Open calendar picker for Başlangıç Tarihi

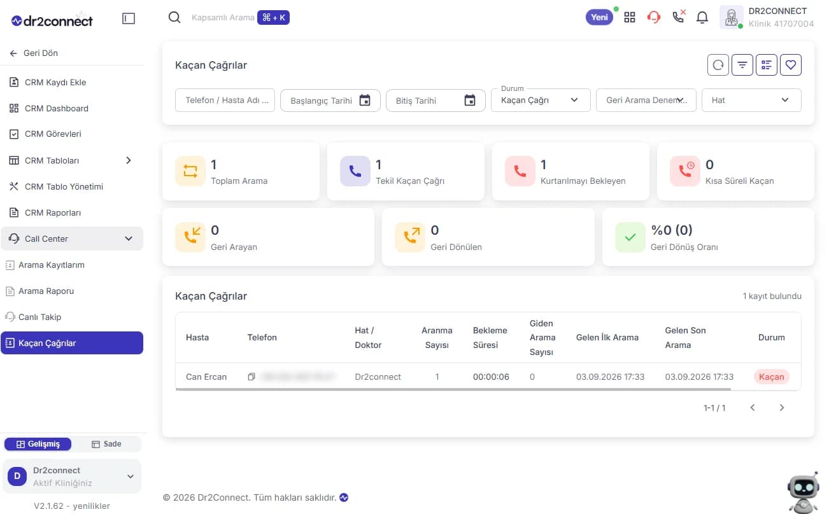pyautogui.click(x=365, y=101)
